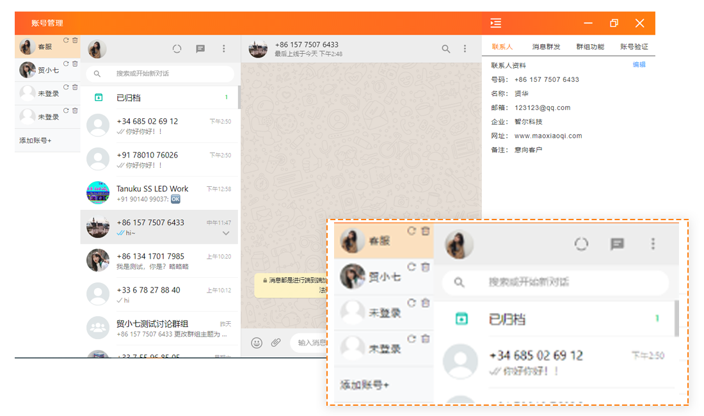The height and width of the screenshot is (416, 704).
Task: Open the conversation header three-dot menu
Action: (x=465, y=49)
